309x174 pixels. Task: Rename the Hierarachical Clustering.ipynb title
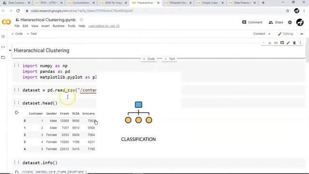point(48,20)
